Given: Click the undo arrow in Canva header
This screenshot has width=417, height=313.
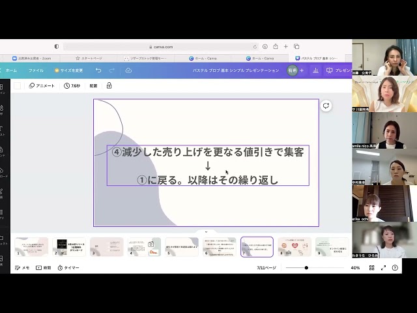Looking at the screenshot, I should point(98,70).
